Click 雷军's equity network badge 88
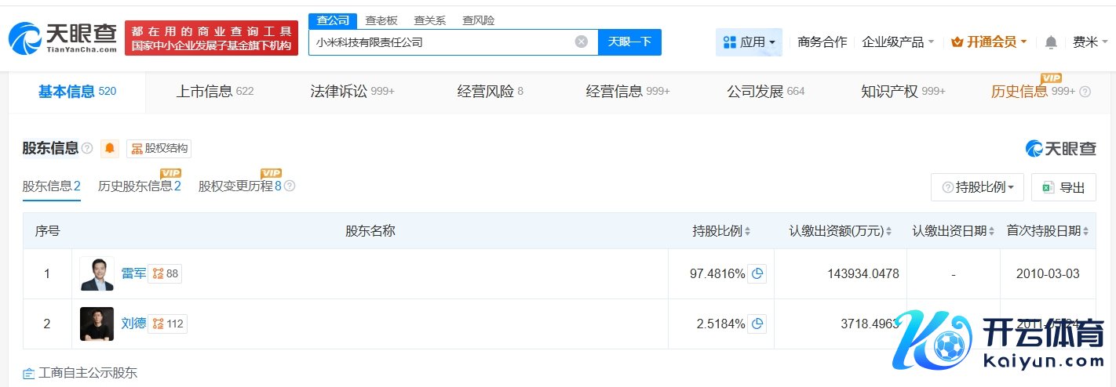Screen dimensions: 1116x387 coord(165,274)
